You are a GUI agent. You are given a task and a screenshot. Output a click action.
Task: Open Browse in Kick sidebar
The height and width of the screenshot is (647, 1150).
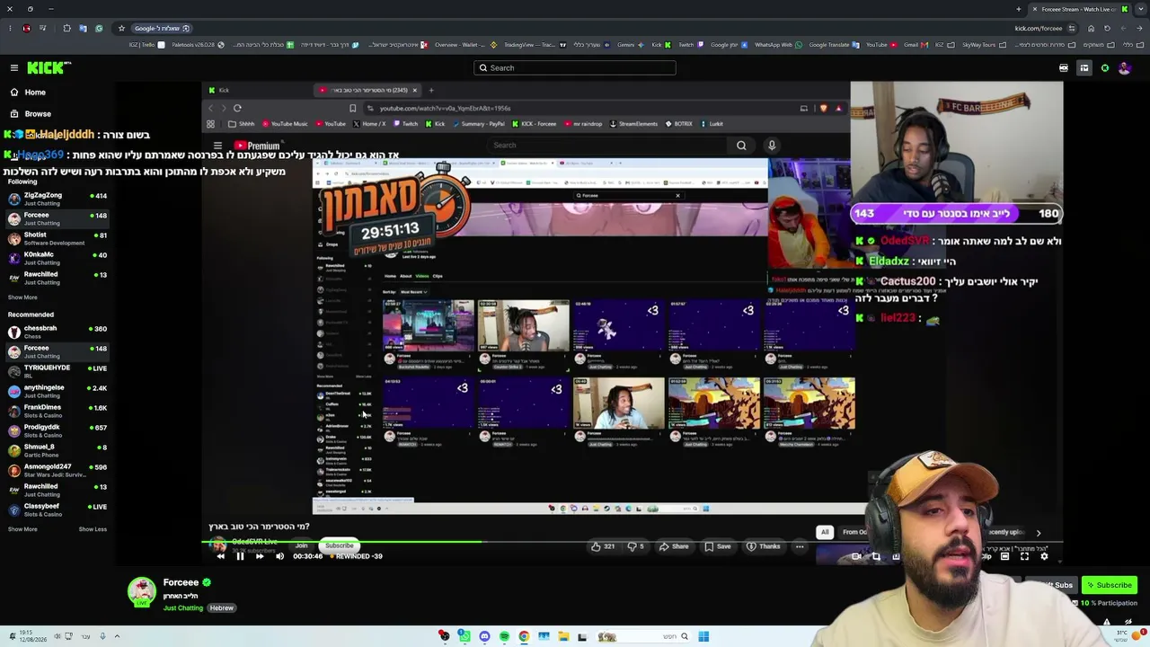click(x=30, y=114)
